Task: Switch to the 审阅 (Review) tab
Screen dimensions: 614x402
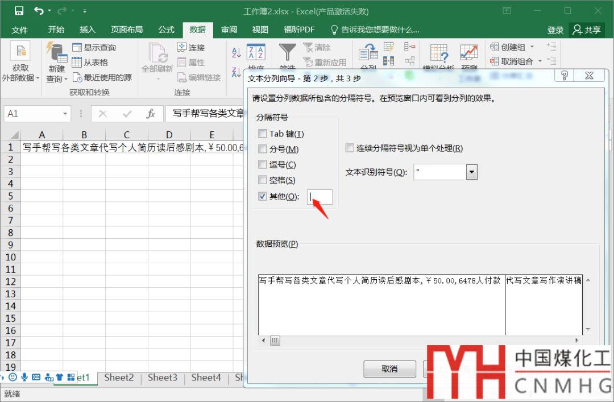Action: (x=229, y=30)
